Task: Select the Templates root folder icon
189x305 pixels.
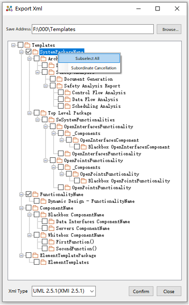Action: 28,45
